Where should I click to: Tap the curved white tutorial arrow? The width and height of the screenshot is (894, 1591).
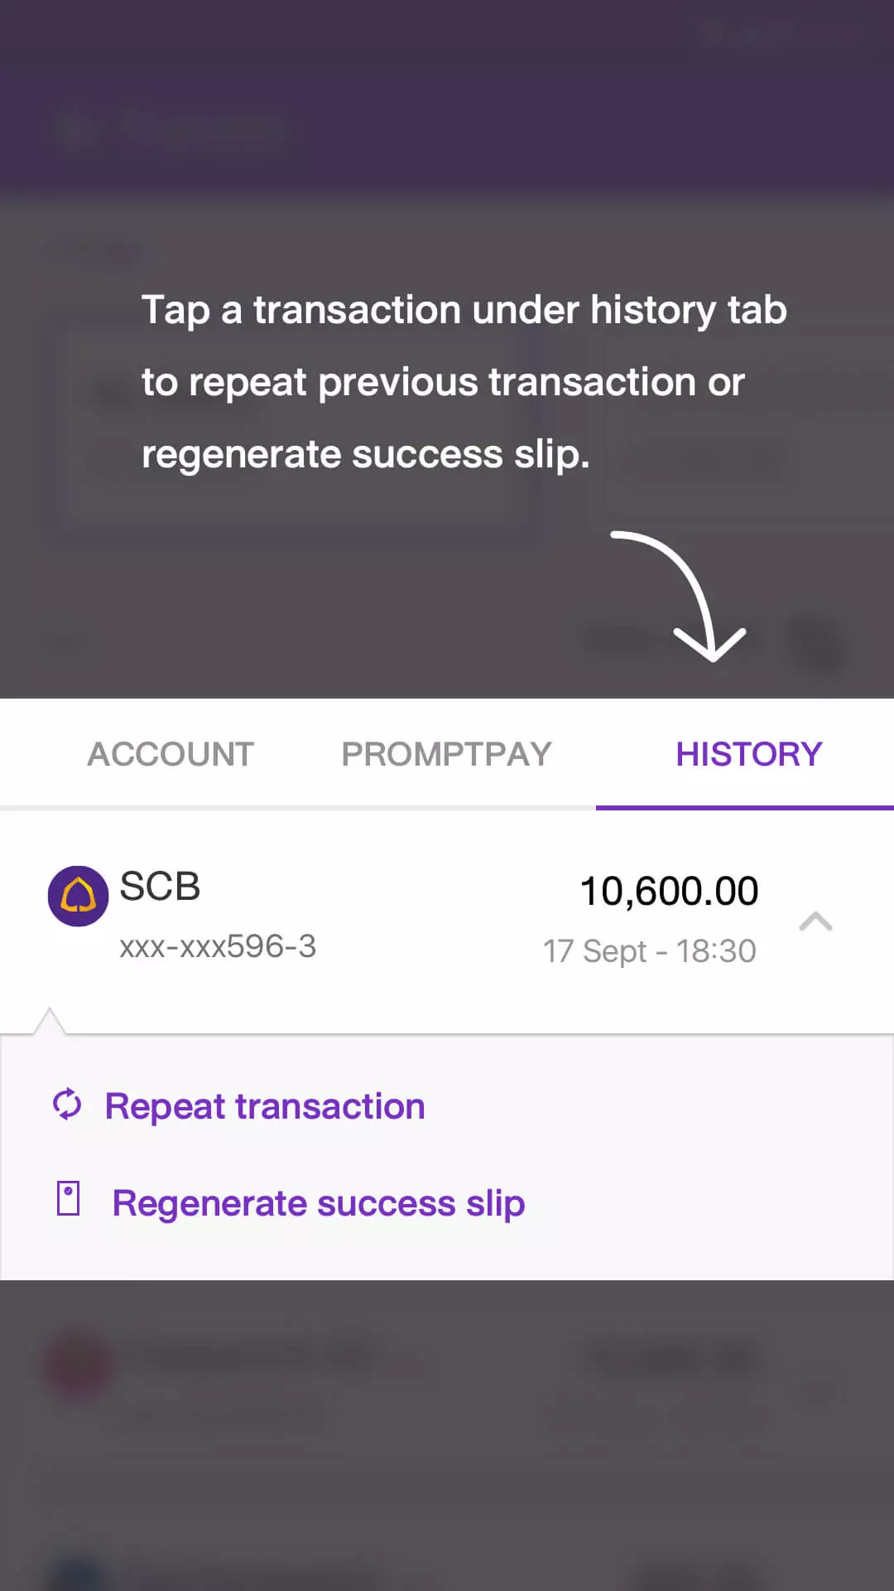[x=687, y=592]
